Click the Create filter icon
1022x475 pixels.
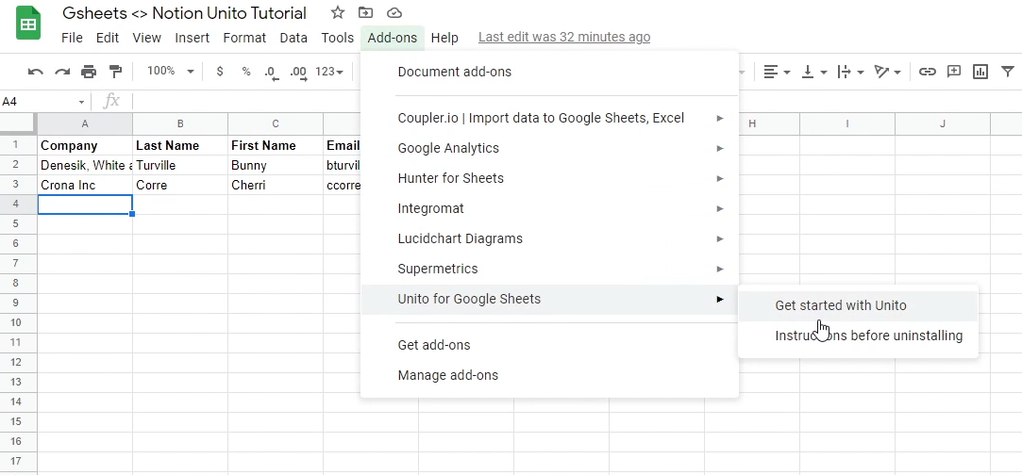pyautogui.click(x=1008, y=72)
